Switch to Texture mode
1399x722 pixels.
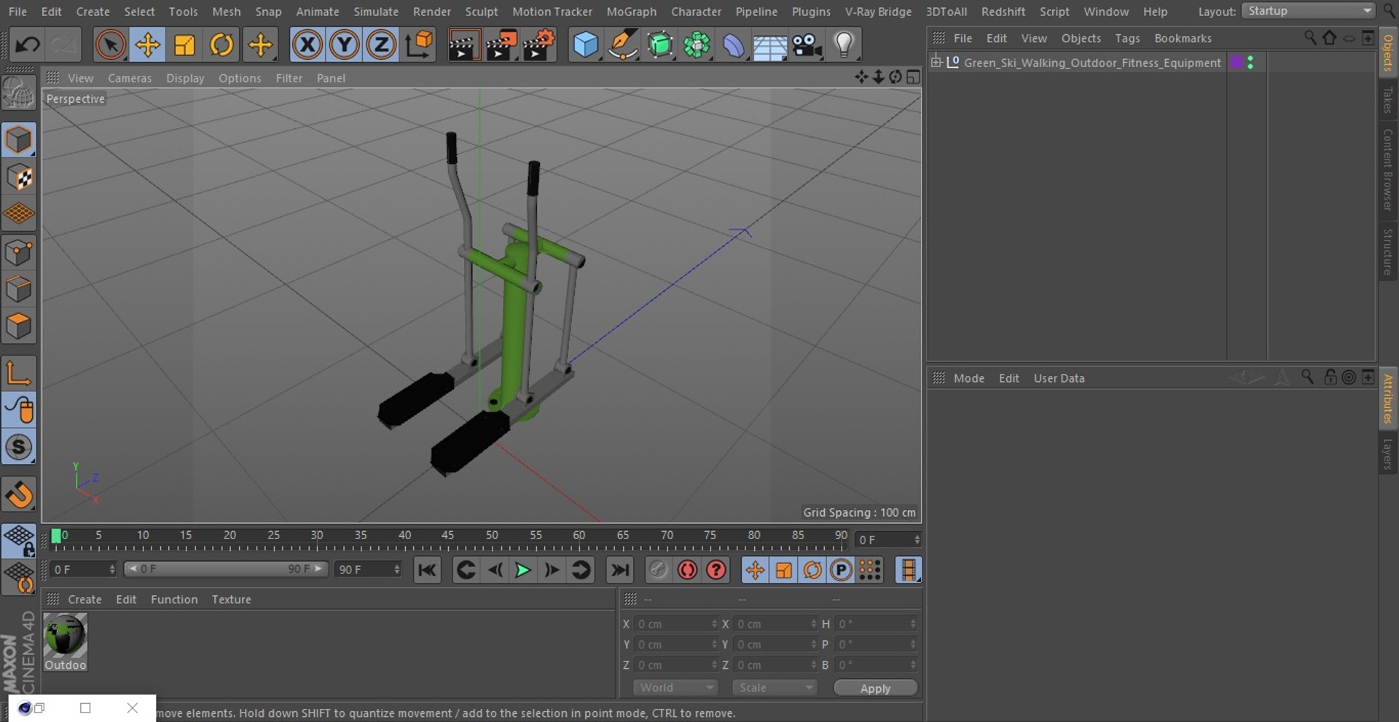[19, 177]
